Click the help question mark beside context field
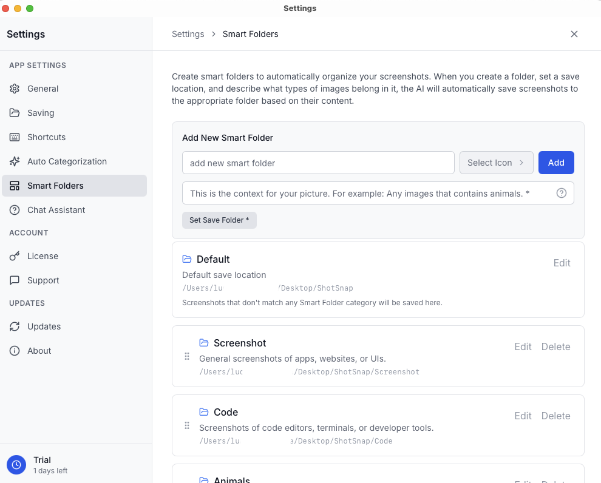Viewport: 601px width, 483px height. (x=562, y=192)
